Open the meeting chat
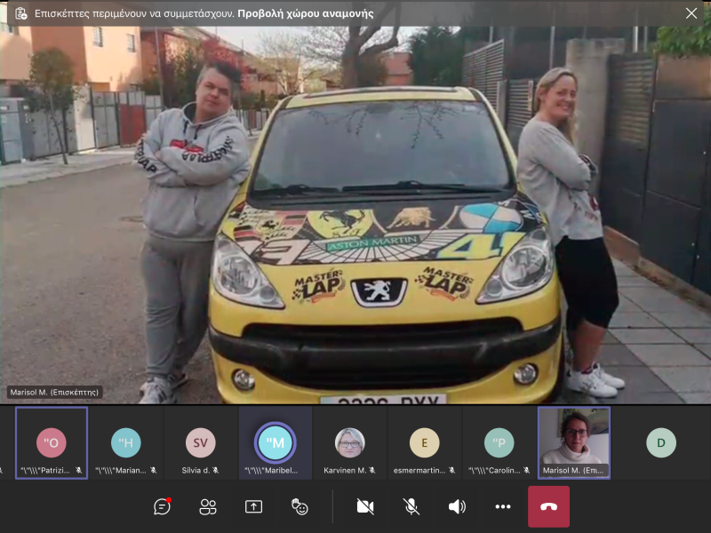711x533 pixels. coord(162,506)
